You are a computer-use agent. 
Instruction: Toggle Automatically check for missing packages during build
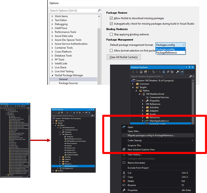pyautogui.click(x=111, y=24)
